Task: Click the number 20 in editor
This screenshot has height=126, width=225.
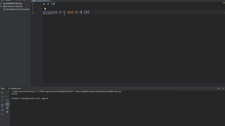Action: pyautogui.click(x=86, y=12)
